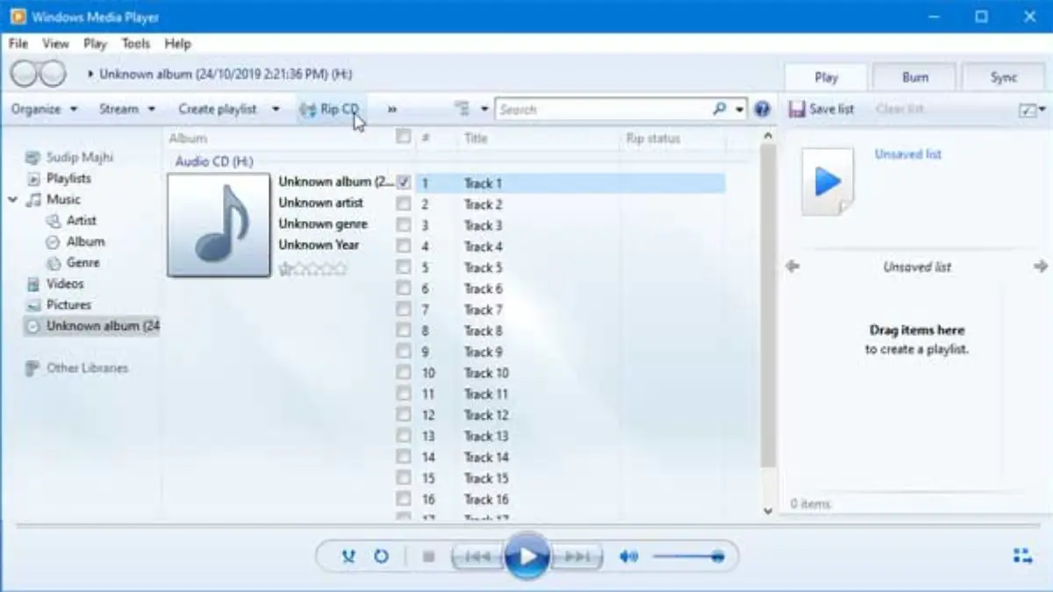
Task: Open the Organize dropdown
Action: point(44,110)
